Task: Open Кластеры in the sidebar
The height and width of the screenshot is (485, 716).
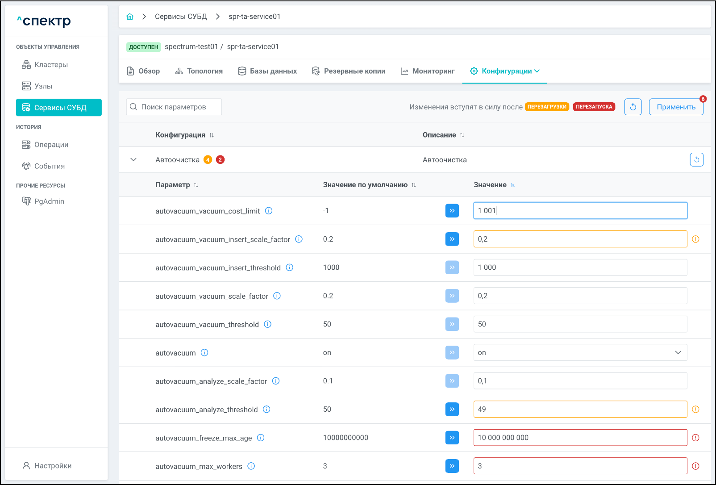Action: (x=51, y=65)
